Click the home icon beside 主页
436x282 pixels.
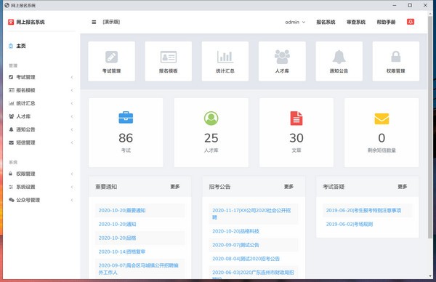pyautogui.click(x=11, y=46)
